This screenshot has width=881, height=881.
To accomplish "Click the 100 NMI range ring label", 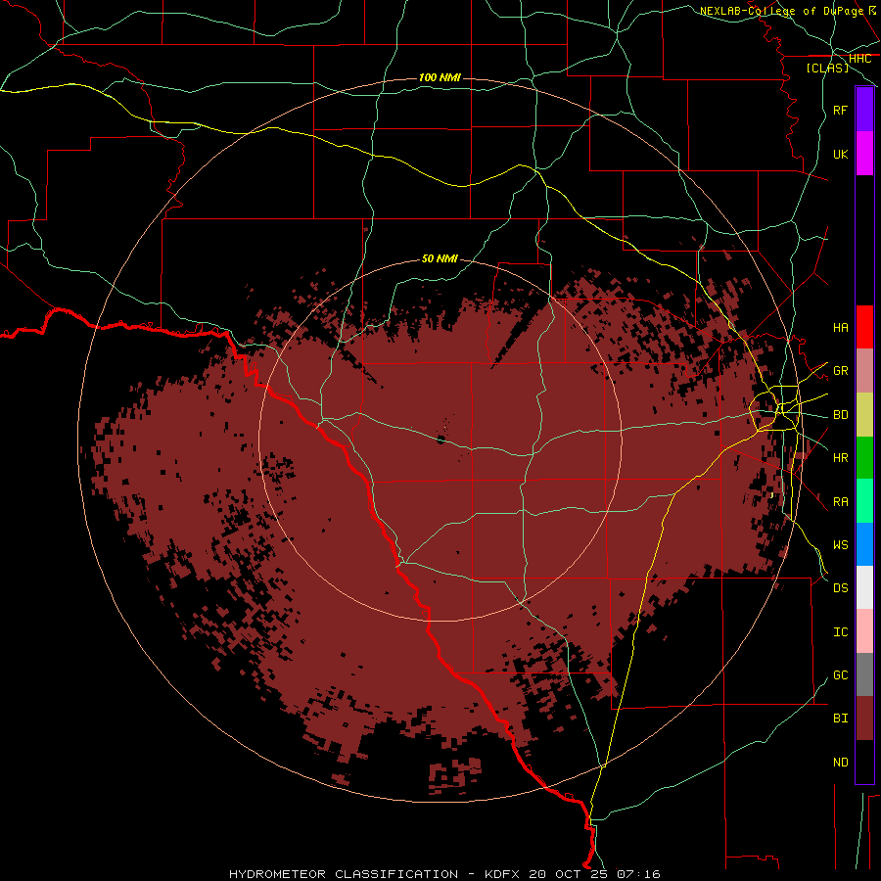I will (x=440, y=77).
